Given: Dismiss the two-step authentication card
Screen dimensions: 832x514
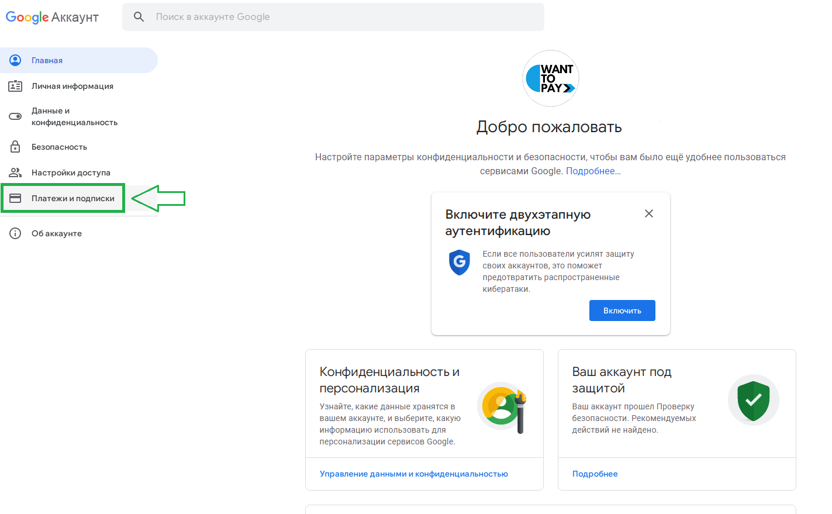Looking at the screenshot, I should [x=649, y=213].
